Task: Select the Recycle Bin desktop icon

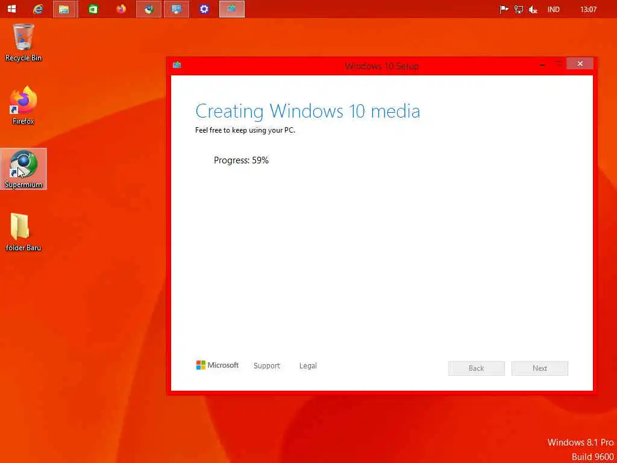Action: [23, 43]
